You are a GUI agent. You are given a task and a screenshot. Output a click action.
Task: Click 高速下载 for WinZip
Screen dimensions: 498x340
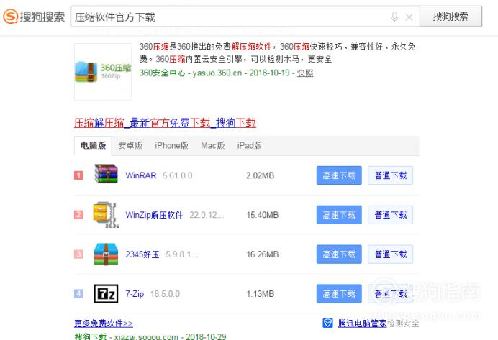pos(339,215)
